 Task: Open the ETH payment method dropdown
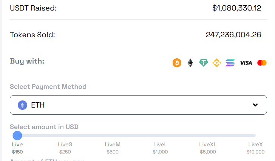pos(138,105)
